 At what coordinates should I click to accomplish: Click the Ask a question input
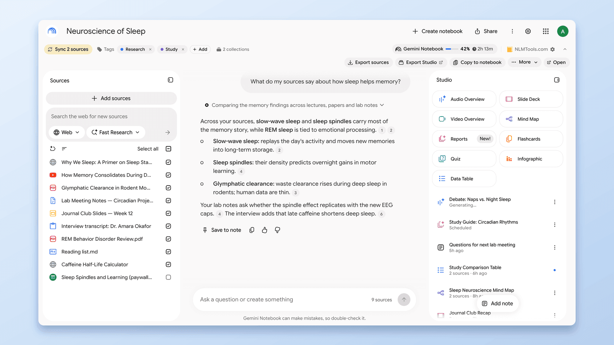click(284, 300)
